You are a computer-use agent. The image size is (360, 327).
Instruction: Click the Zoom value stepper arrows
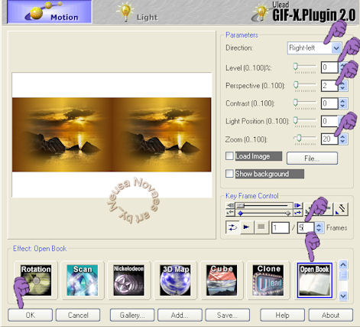coord(342,139)
